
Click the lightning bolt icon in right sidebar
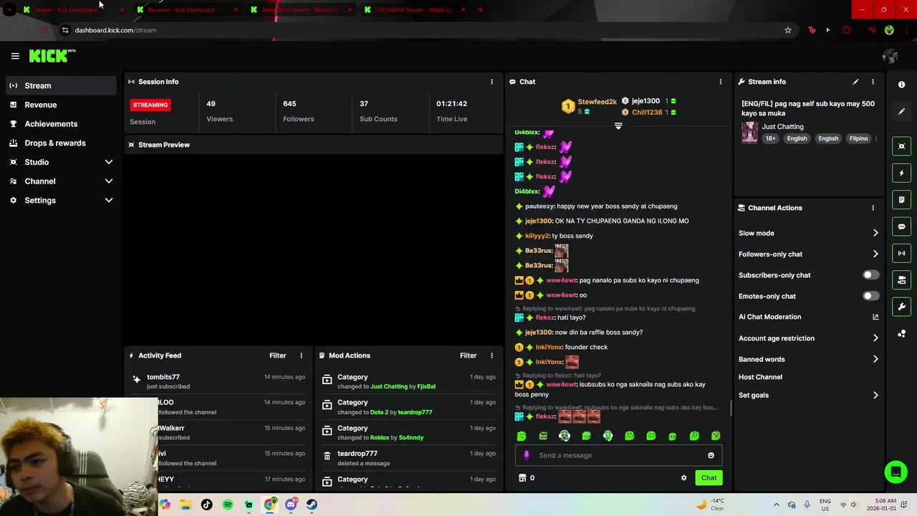click(901, 173)
